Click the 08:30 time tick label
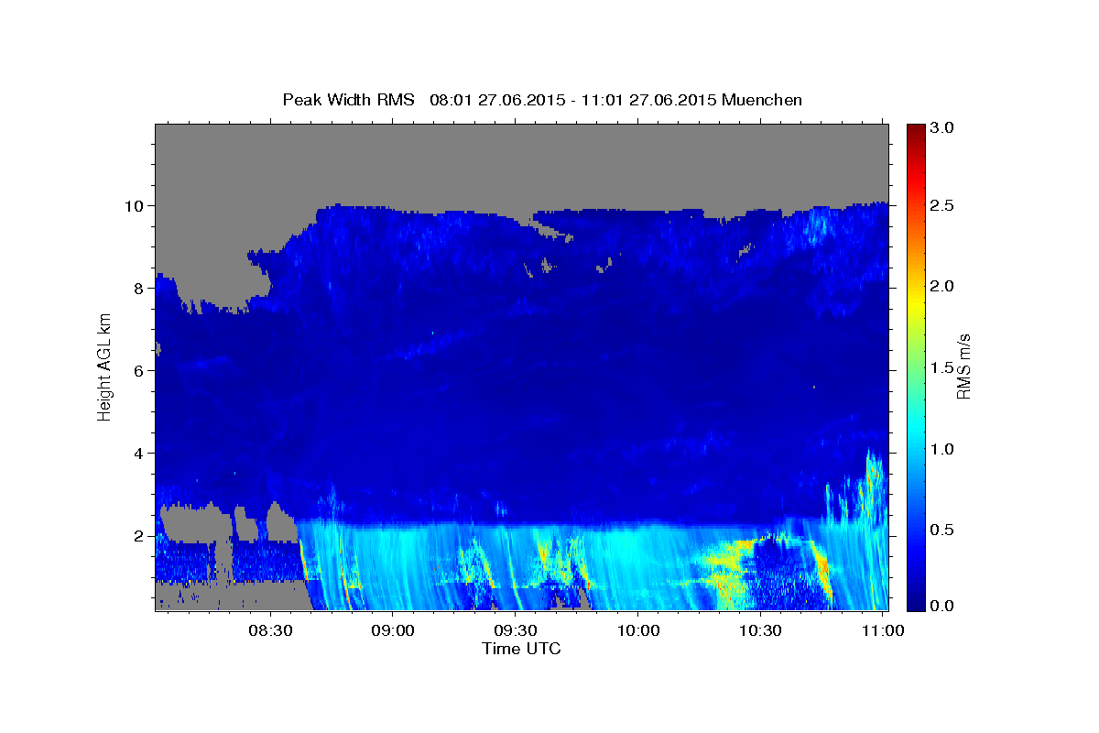 pos(270,631)
